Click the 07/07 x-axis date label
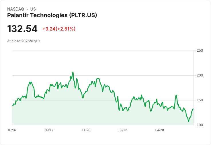This screenshot has height=145, width=211. (x=12, y=130)
